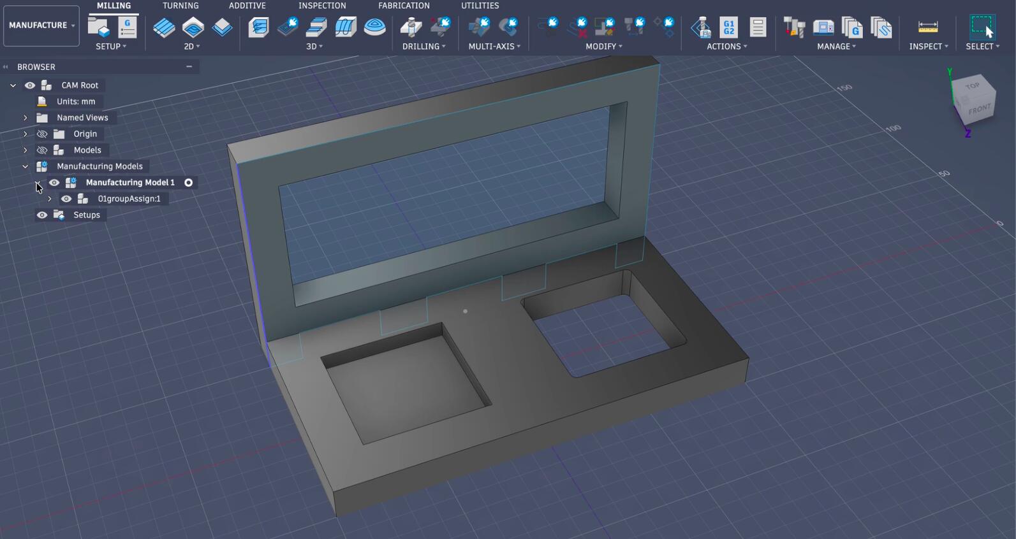Click the first Multi-Axis toolpath icon
1016x539 pixels.
tap(479, 27)
